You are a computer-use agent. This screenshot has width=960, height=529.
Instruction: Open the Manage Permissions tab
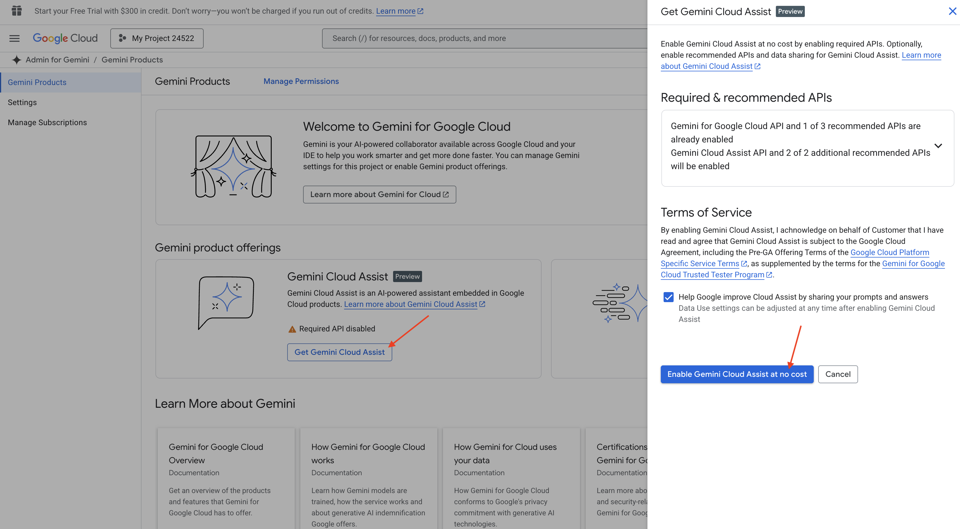pyautogui.click(x=301, y=81)
